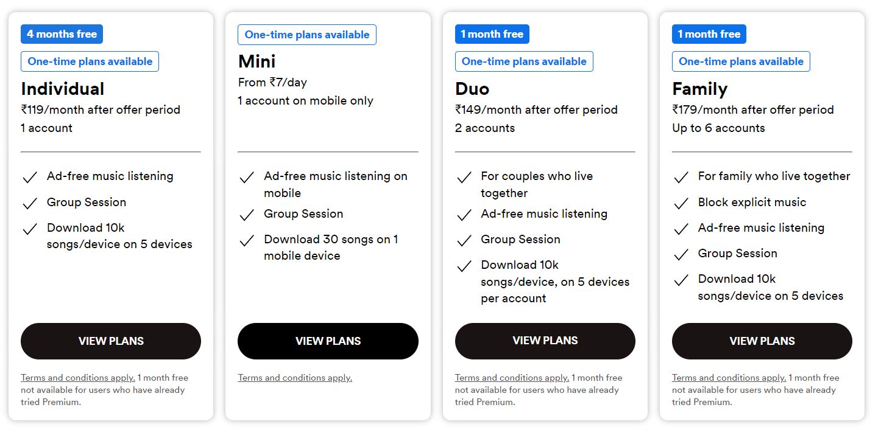Screen dimensions: 881x430
Task: Click the checkmark beside Ad-free music listening on Individual
Action: click(x=30, y=176)
